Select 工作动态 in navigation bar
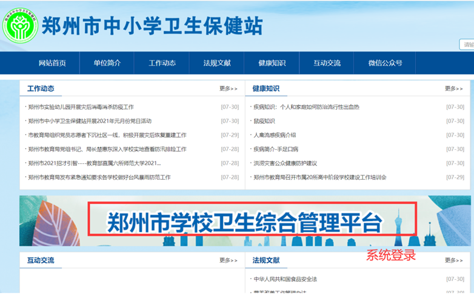This screenshot has width=474, height=295. (162, 63)
